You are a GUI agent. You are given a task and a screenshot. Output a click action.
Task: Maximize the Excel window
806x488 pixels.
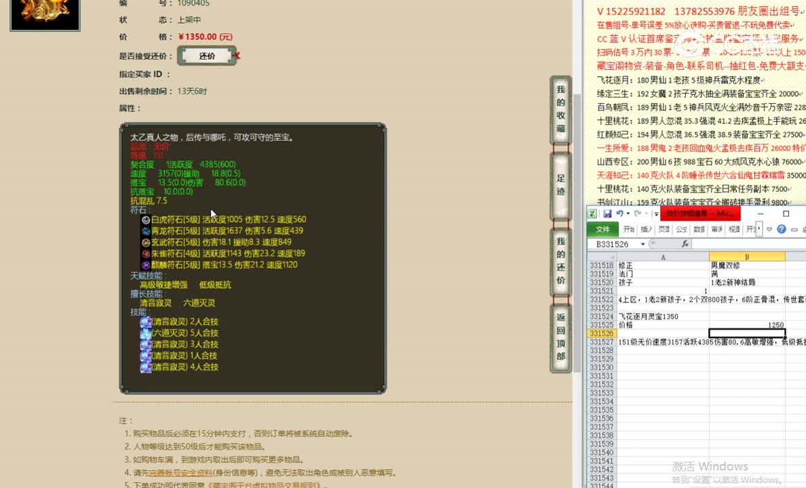(786, 213)
